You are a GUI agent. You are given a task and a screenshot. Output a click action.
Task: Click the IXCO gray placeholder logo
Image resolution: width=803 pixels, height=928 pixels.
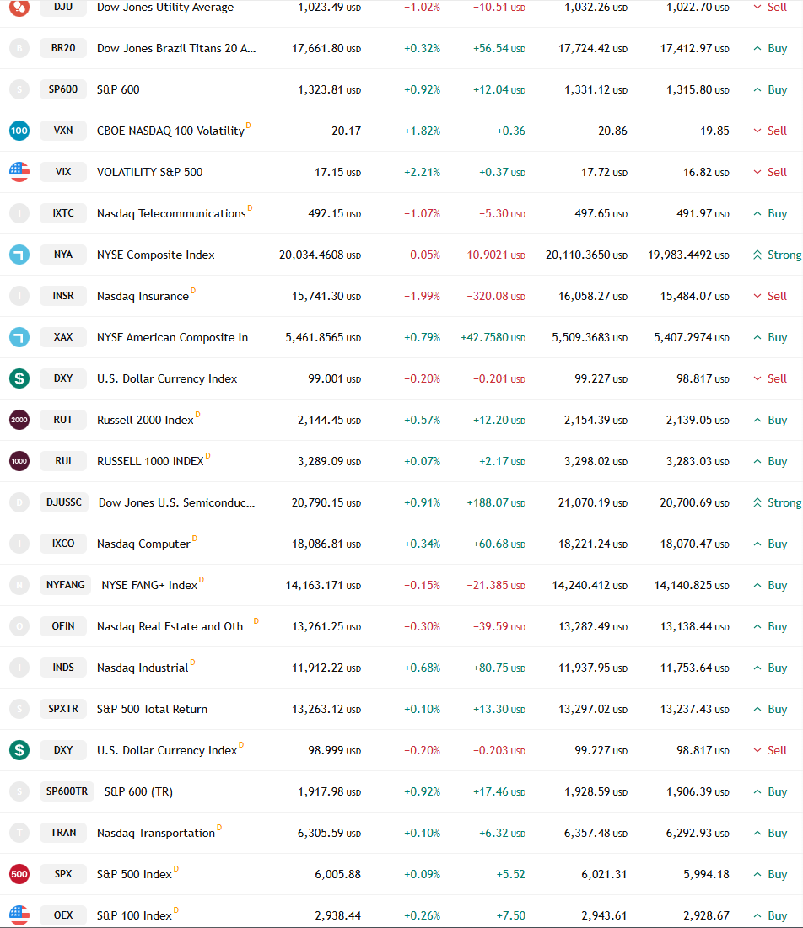pyautogui.click(x=19, y=544)
